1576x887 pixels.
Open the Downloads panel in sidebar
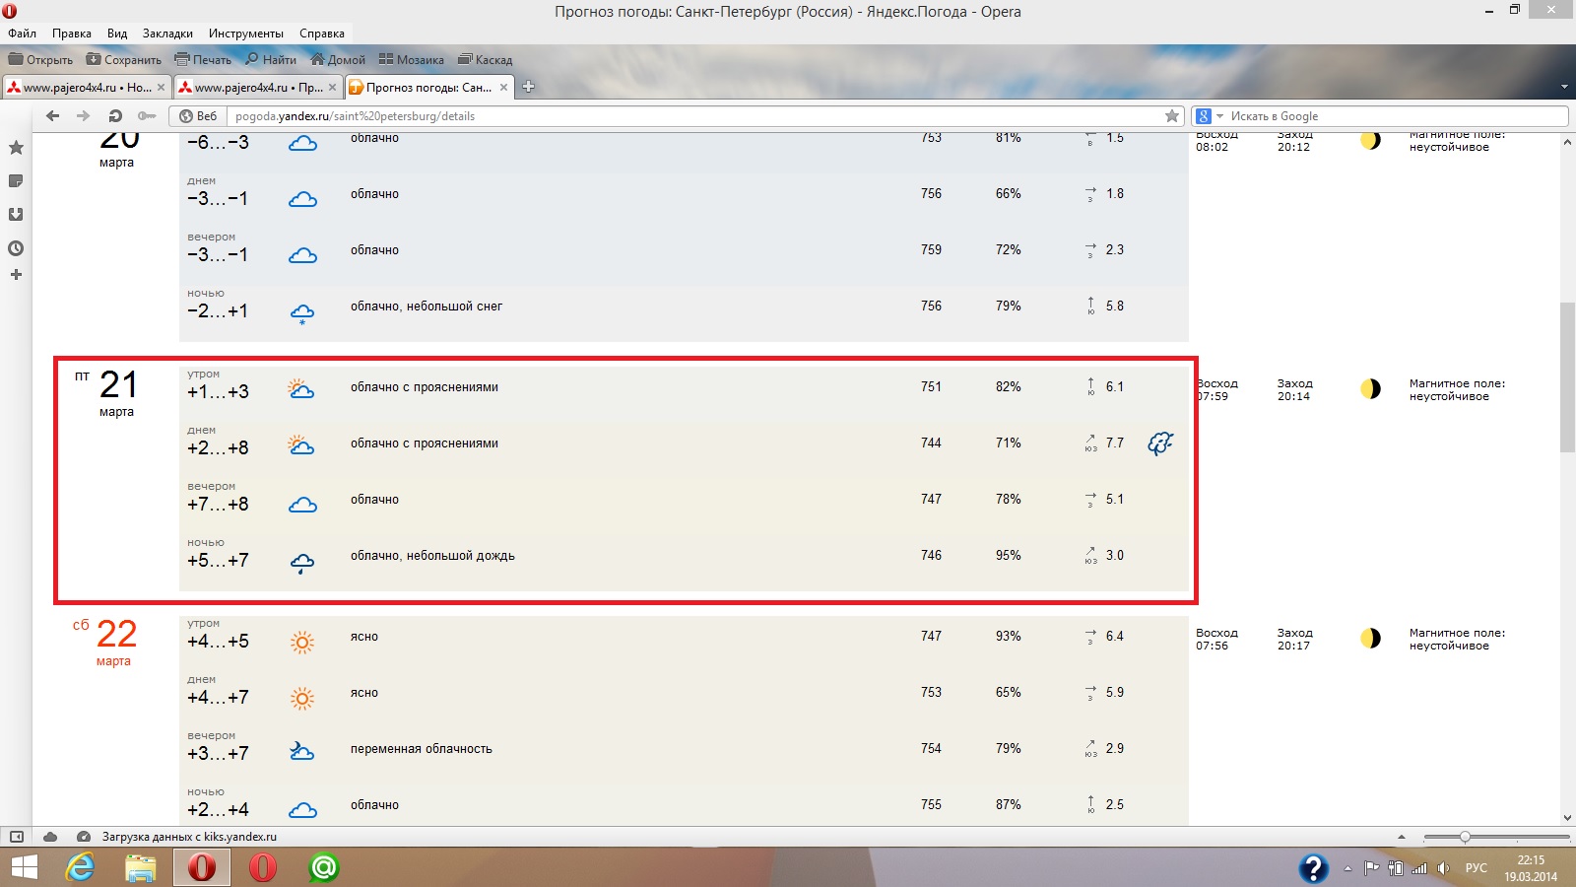point(16,215)
